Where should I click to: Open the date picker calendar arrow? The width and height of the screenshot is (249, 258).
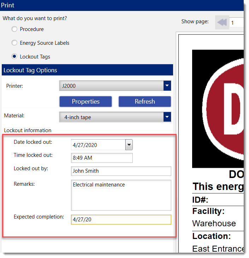(x=129, y=145)
